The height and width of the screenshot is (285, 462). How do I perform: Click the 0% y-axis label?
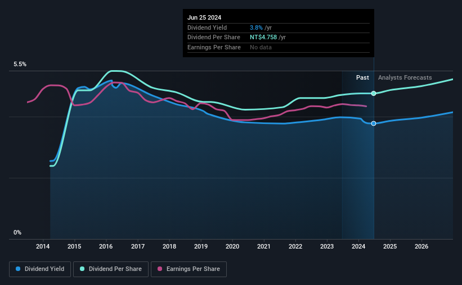(x=17, y=232)
